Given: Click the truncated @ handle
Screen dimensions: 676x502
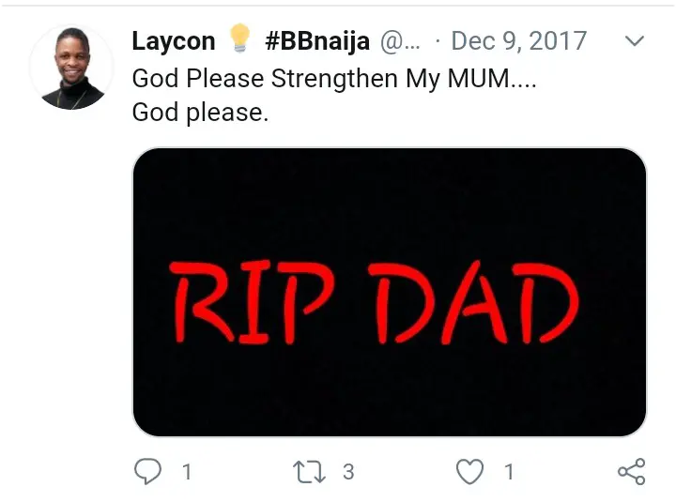Looking at the screenshot, I should (x=404, y=41).
